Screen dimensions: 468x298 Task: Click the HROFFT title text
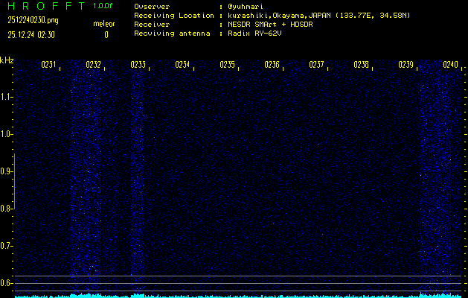[44, 6]
